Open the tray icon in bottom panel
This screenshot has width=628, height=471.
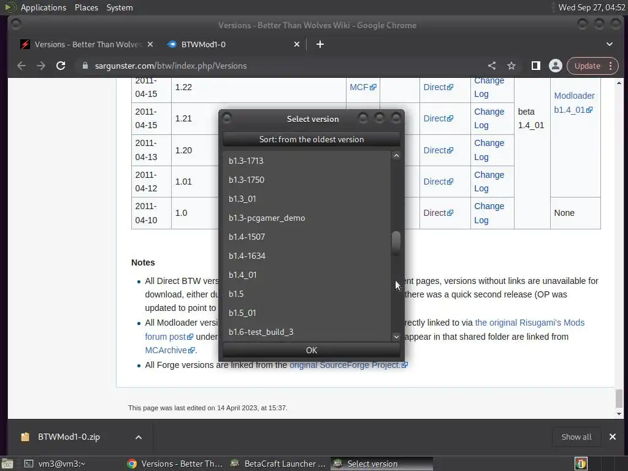pyautogui.click(x=581, y=464)
